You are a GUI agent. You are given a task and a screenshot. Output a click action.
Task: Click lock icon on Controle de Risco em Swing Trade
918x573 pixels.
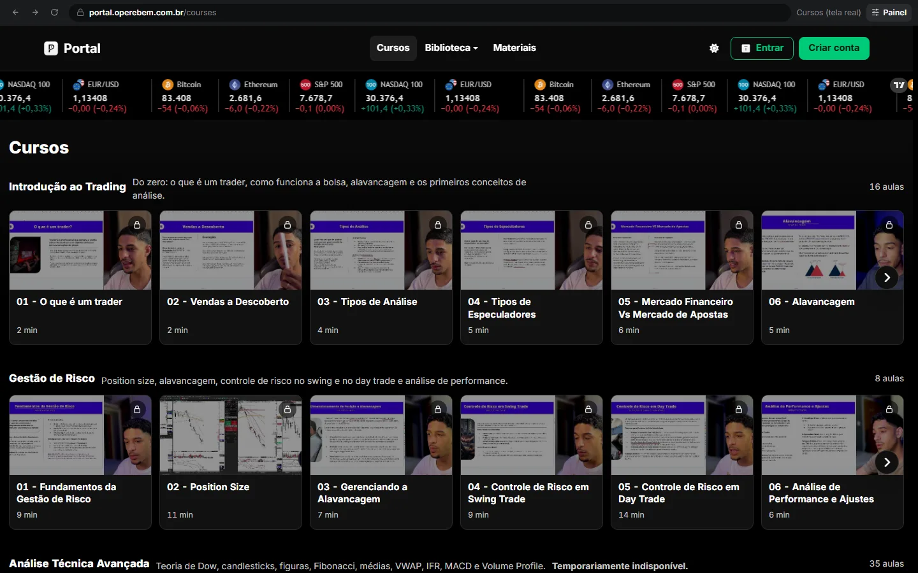pyautogui.click(x=588, y=409)
